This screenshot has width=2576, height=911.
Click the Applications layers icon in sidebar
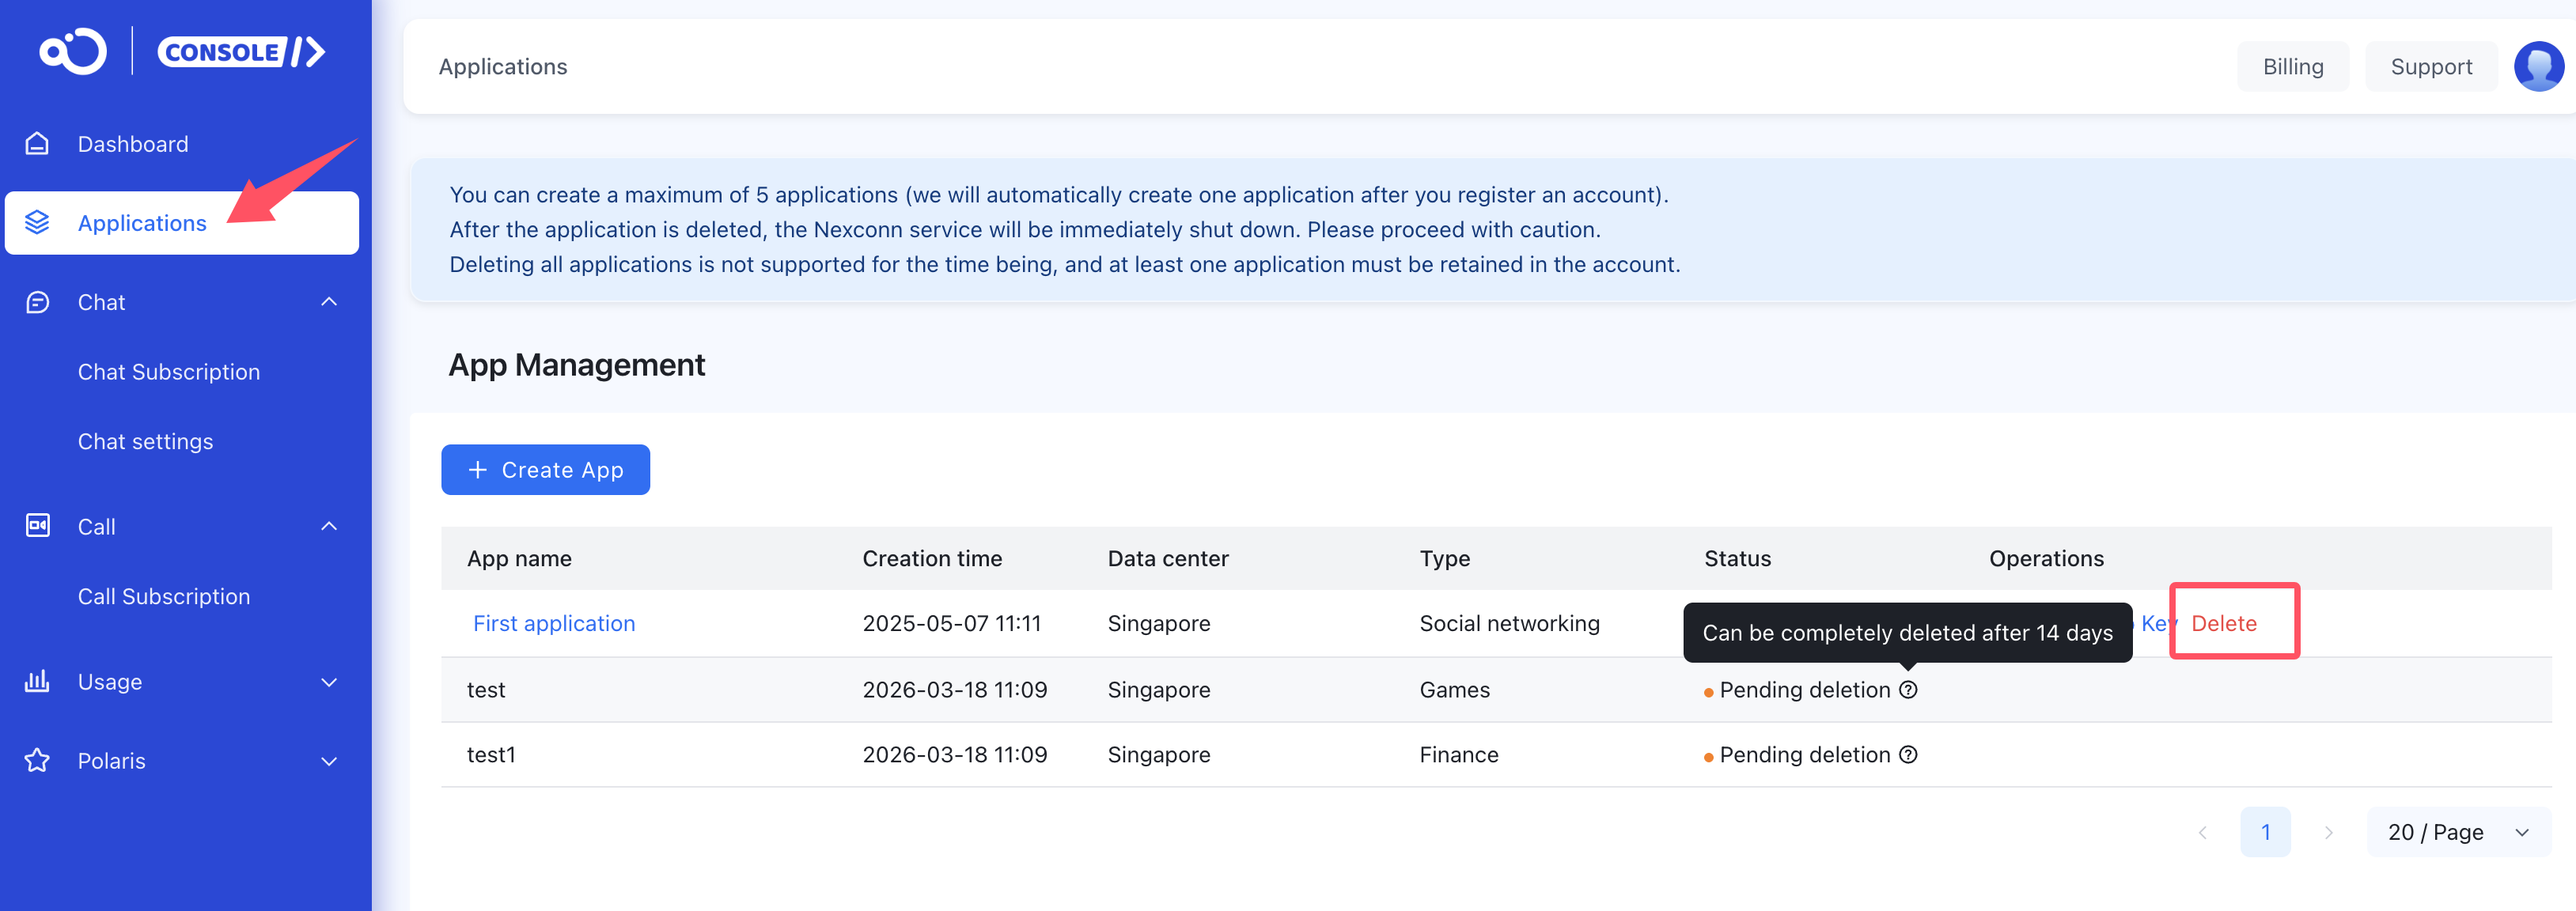tap(37, 222)
